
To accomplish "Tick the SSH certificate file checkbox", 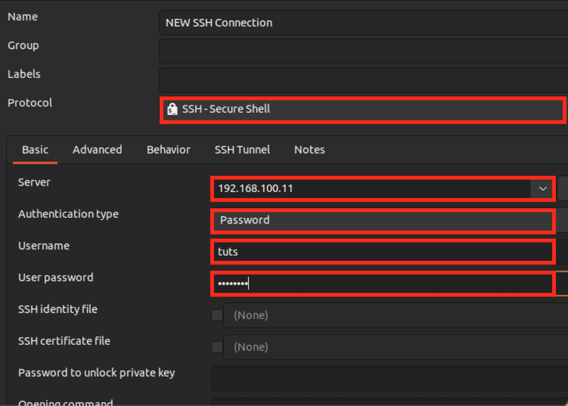I will [217, 347].
